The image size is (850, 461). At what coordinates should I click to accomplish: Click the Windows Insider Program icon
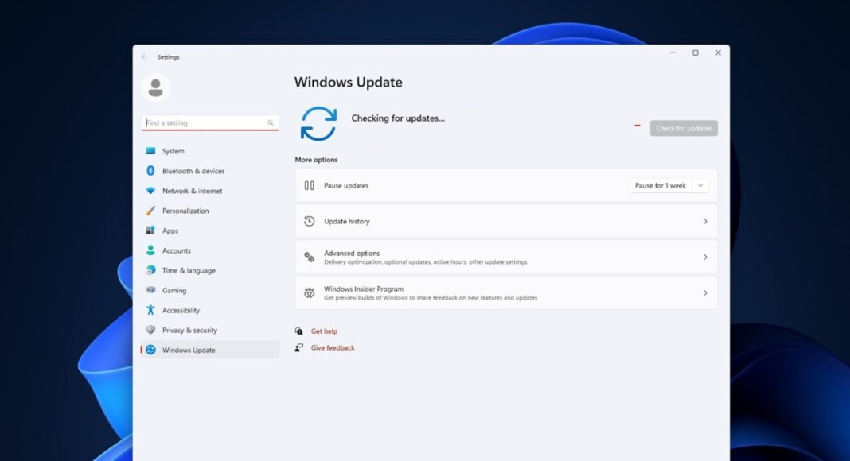pos(309,292)
